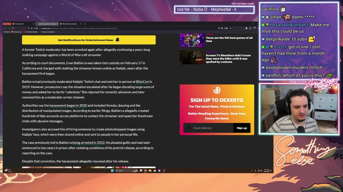The height and width of the screenshot is (192, 343).
Task: Open a new browser tab
Action: coord(85,24)
